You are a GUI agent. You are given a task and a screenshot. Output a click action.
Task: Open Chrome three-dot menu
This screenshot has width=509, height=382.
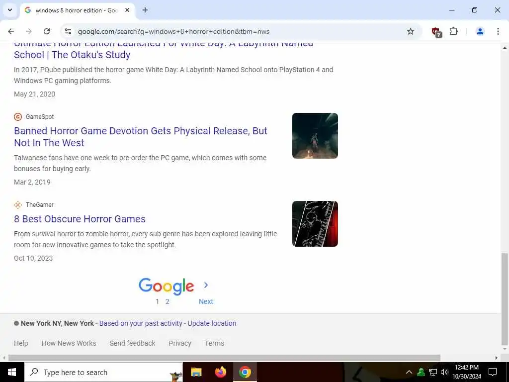(498, 31)
